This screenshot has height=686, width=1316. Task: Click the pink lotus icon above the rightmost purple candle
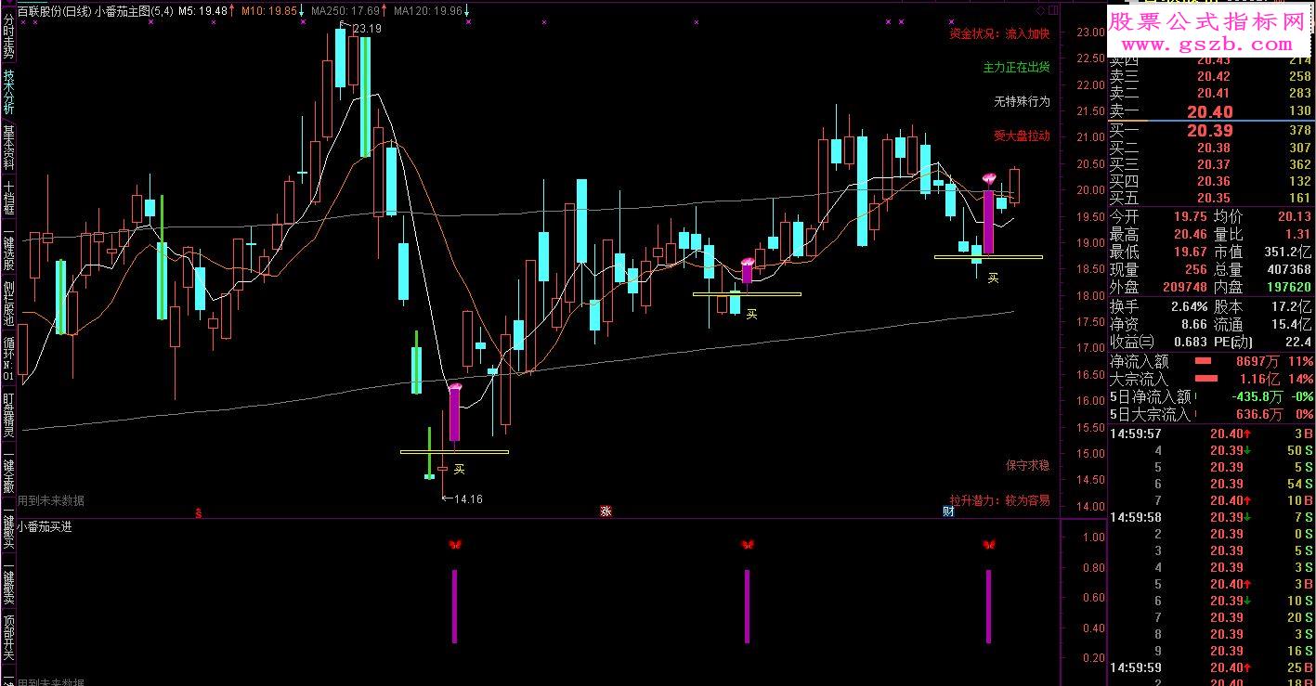(990, 176)
